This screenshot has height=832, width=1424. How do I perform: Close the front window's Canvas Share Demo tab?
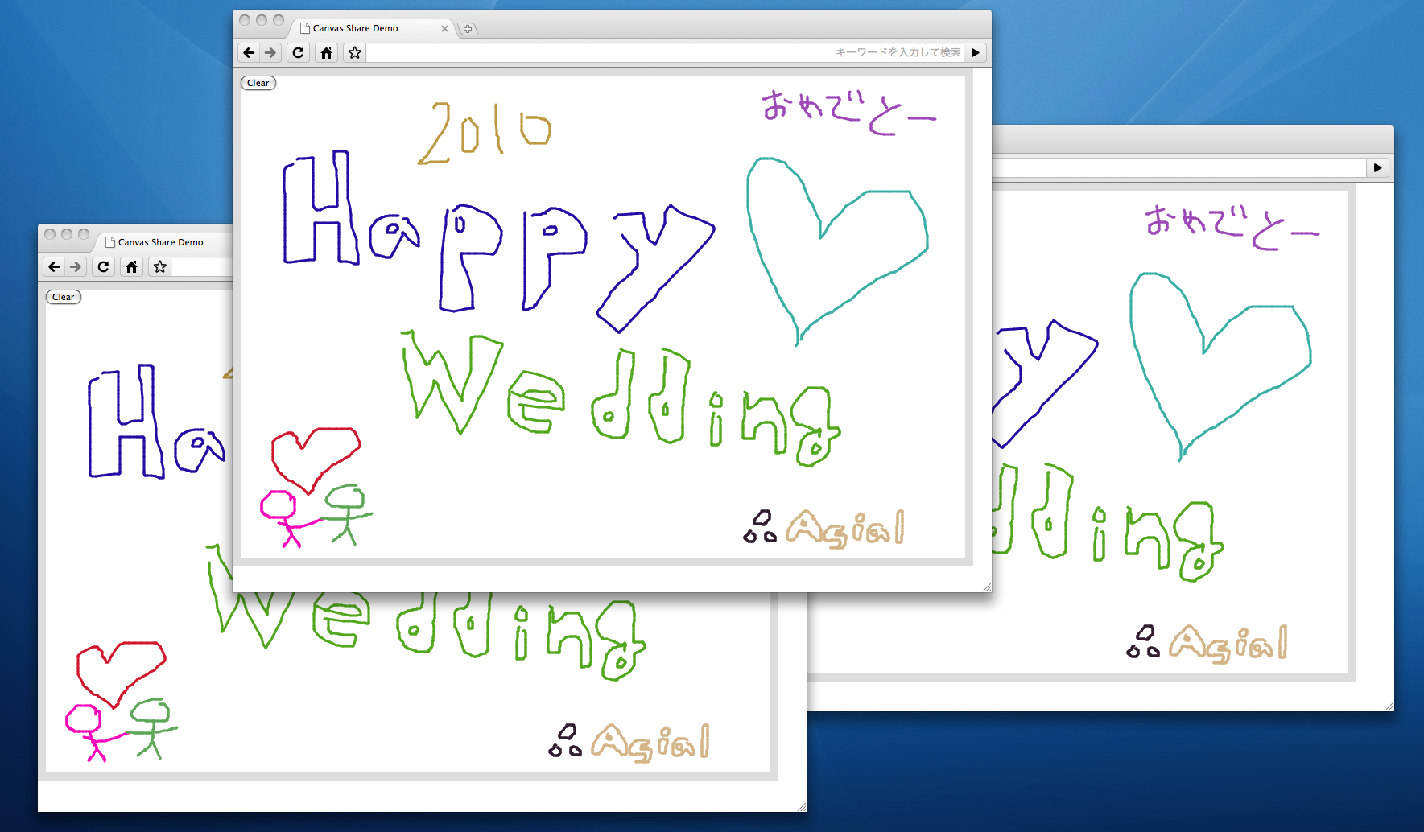(x=444, y=28)
